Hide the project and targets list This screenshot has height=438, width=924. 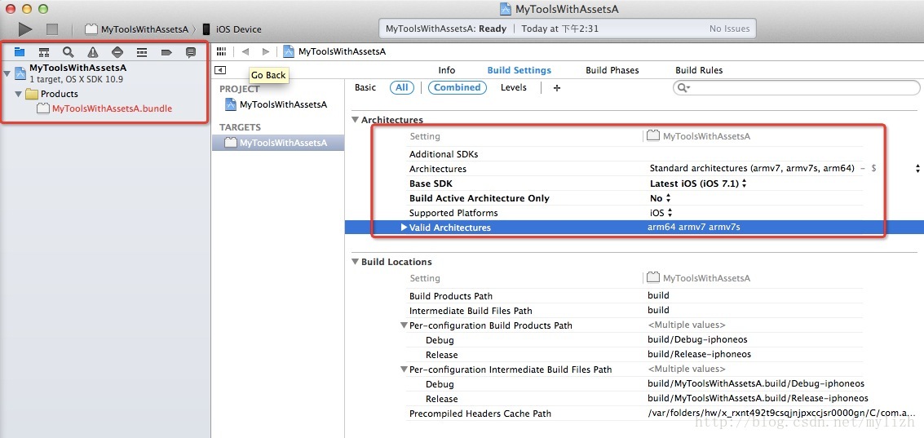220,70
